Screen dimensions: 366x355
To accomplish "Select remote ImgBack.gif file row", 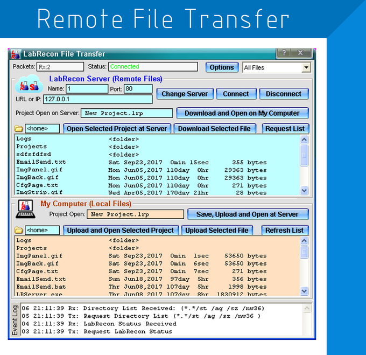I will click(x=157, y=178).
